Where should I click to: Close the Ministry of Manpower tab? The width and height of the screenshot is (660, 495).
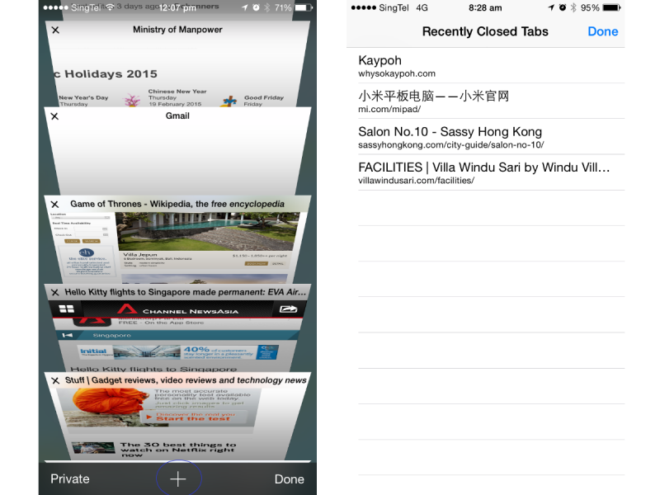(x=55, y=31)
